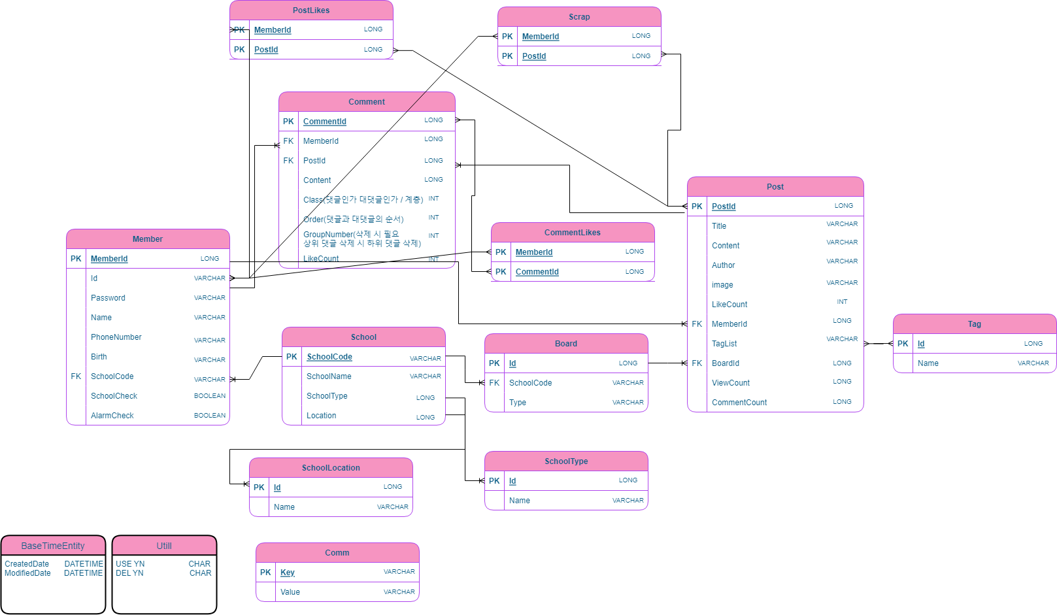Select the Post entity title bar
Screen dimensions: 1057x615
pyautogui.click(x=775, y=186)
